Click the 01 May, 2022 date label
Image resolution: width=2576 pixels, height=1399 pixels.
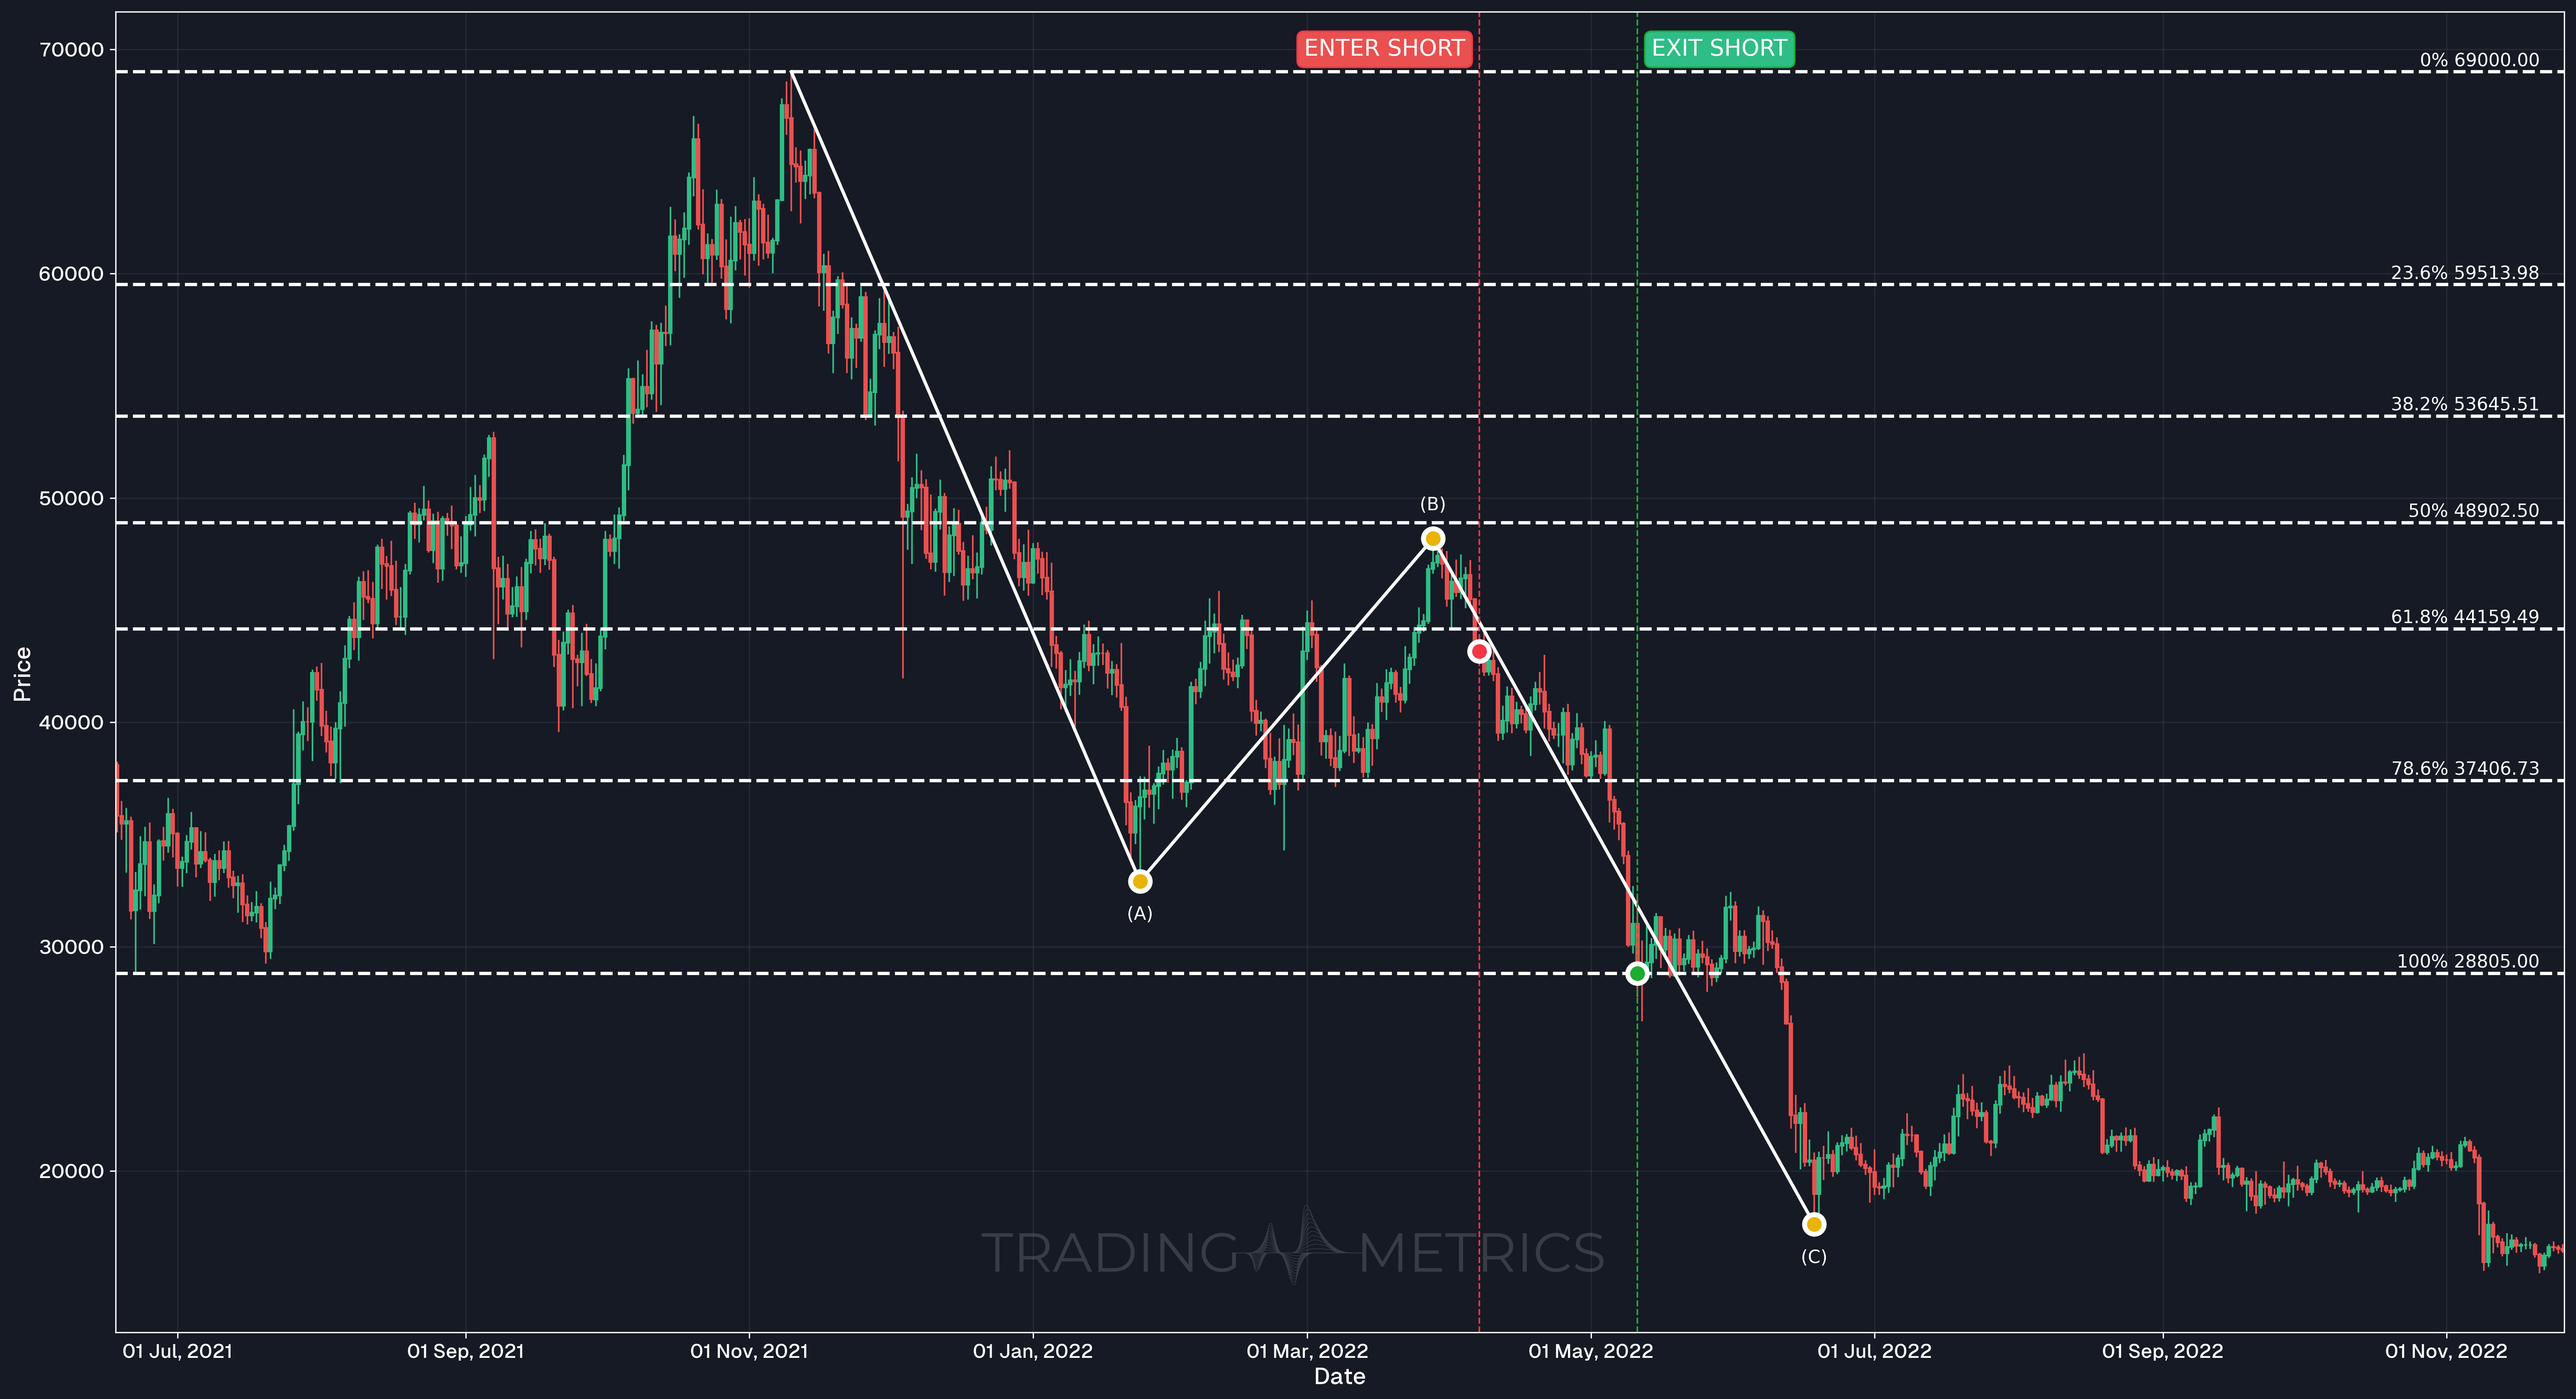(x=1591, y=1351)
